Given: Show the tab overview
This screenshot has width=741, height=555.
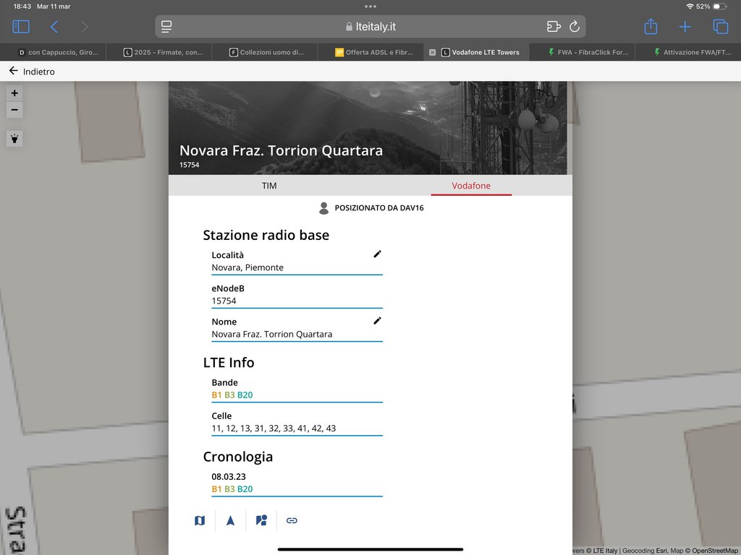Looking at the screenshot, I should coord(720,27).
